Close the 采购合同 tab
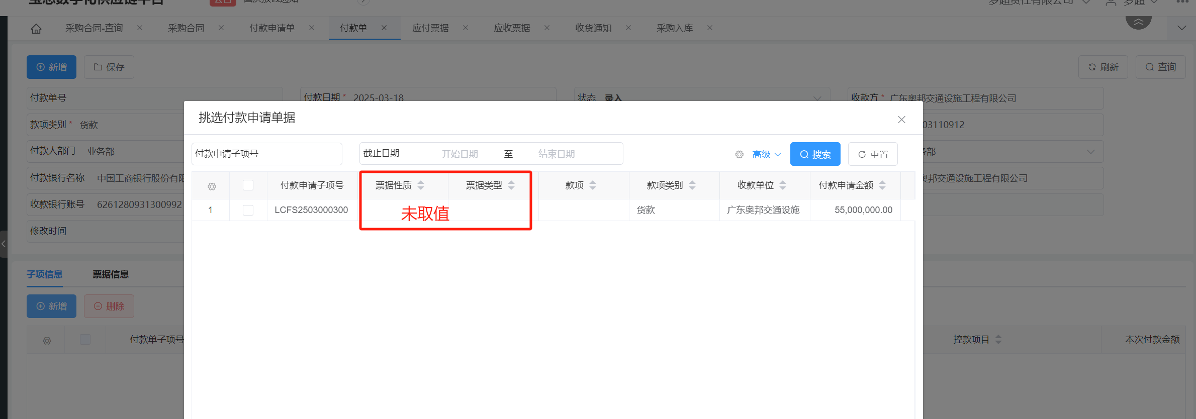 pos(221,28)
